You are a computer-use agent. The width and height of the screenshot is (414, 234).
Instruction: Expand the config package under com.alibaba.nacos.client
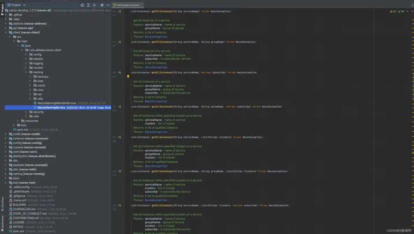[x=26, y=54]
